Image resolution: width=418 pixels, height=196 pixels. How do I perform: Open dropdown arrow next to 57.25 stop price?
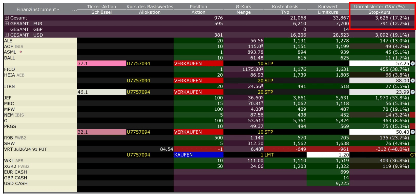(x=413, y=64)
